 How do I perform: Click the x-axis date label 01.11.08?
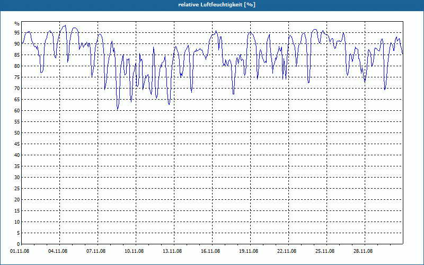pos(20,251)
